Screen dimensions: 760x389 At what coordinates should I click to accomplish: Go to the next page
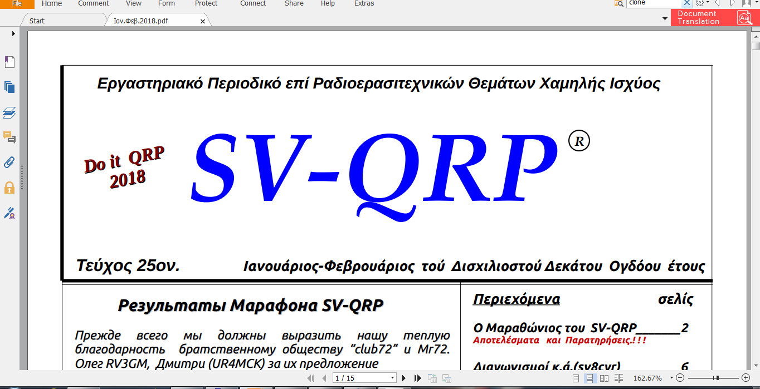(403, 377)
